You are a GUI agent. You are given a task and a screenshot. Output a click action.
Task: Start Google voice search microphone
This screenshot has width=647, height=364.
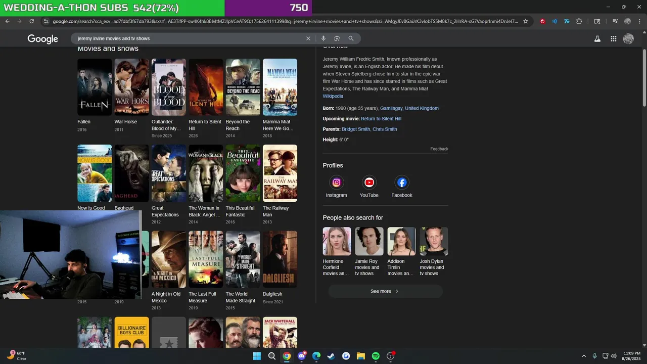coord(323,38)
